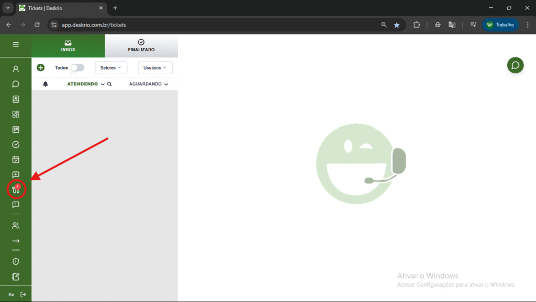Click the user profile sidebar icon

click(16, 69)
